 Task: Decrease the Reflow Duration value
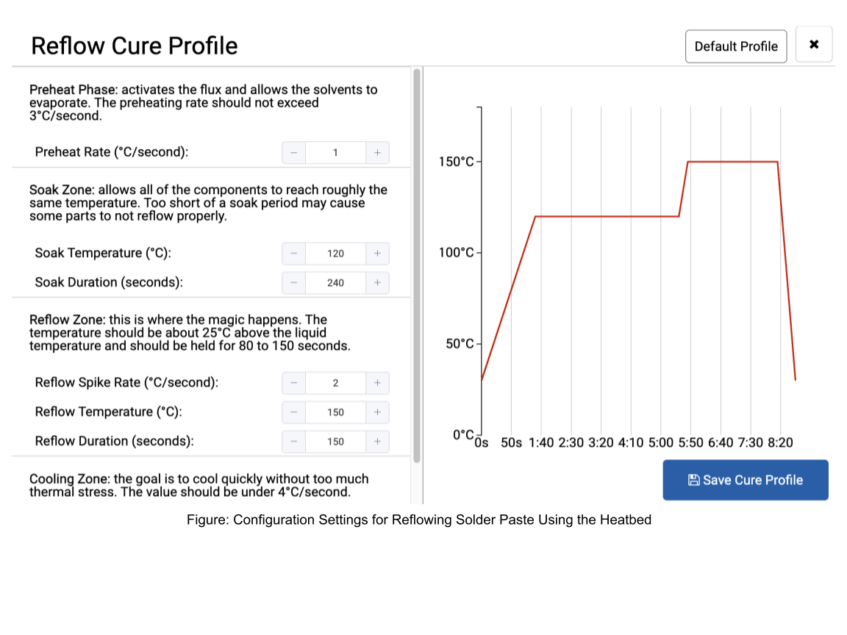tap(294, 442)
